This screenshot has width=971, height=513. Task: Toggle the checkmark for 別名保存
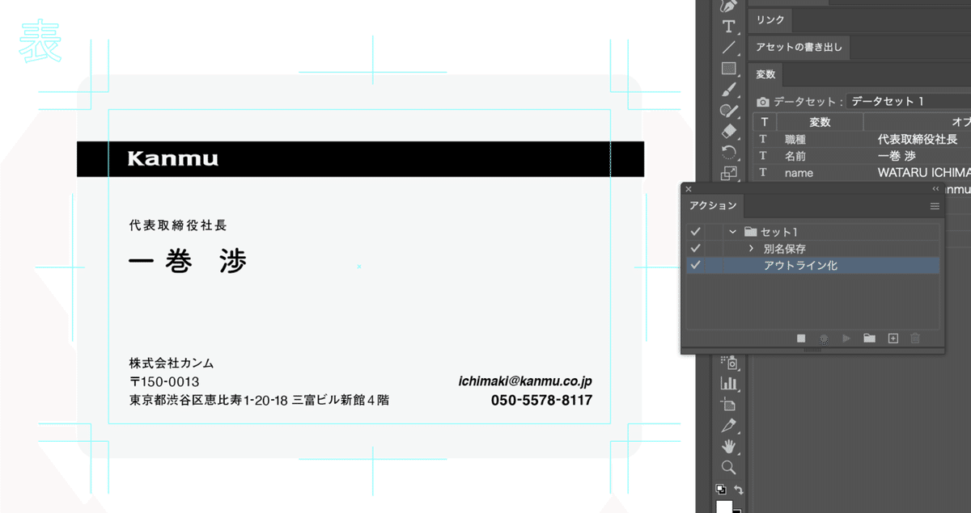tap(695, 248)
